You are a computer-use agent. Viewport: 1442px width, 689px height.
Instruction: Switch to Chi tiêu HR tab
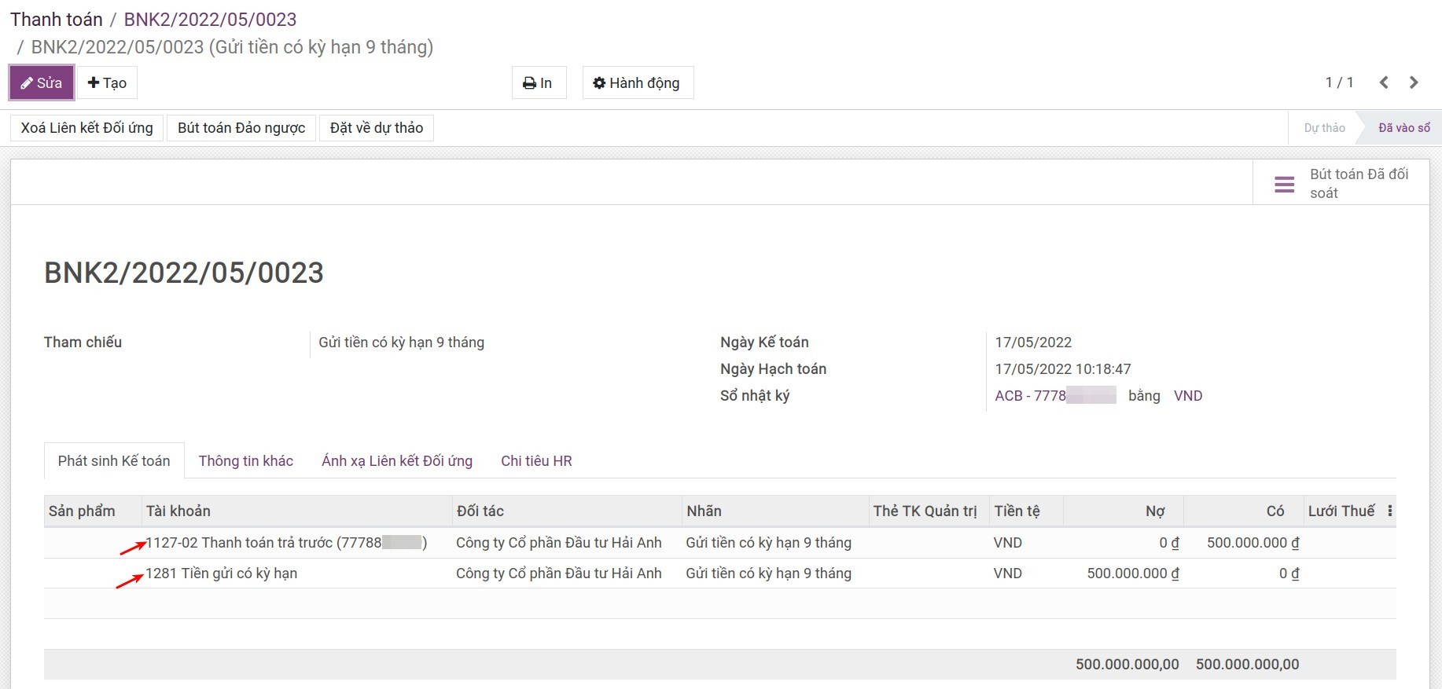[x=536, y=461]
